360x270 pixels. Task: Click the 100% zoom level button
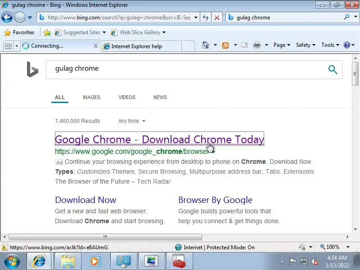pyautogui.click(x=330, y=247)
